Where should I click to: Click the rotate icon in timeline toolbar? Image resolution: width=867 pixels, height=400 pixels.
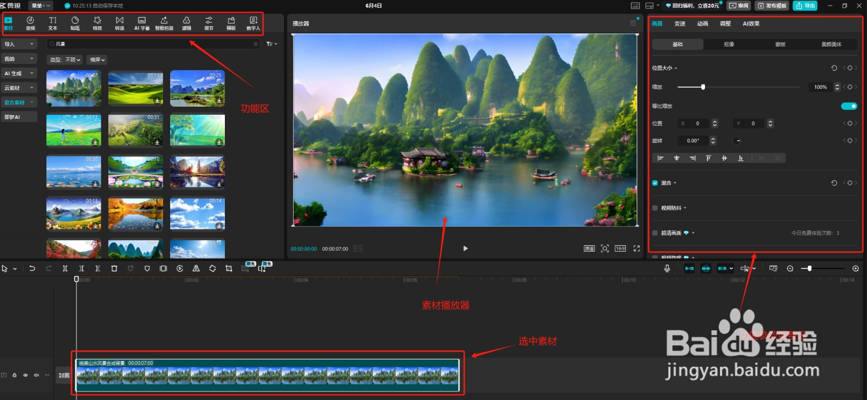tap(212, 268)
